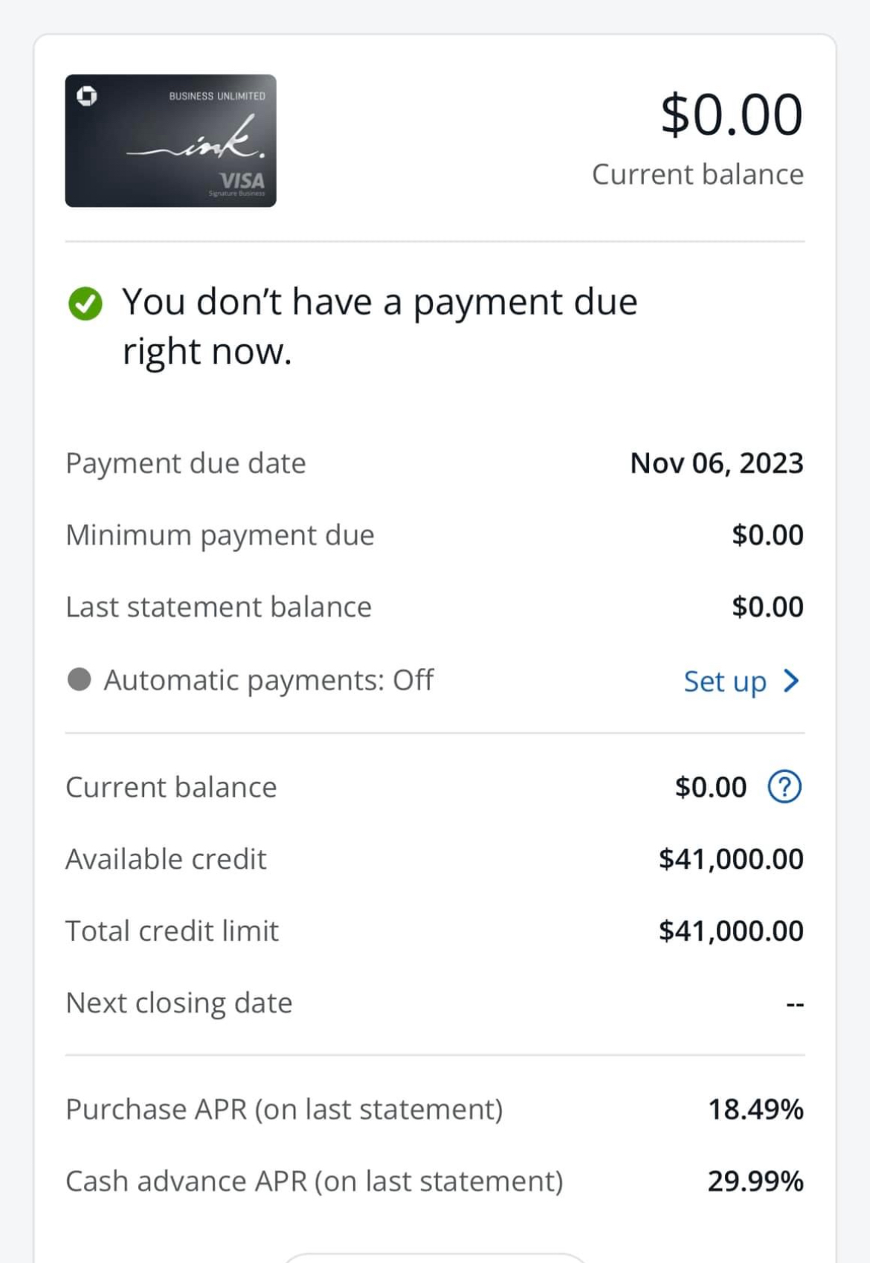Click the large $0.00 current balance heading

point(731,115)
